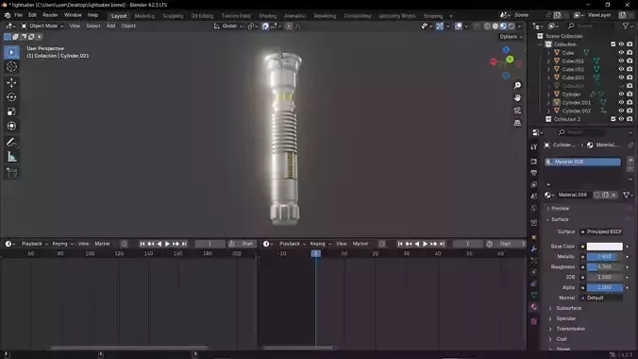Activate the Cursor tool
The height and width of the screenshot is (359, 638).
tap(11, 67)
